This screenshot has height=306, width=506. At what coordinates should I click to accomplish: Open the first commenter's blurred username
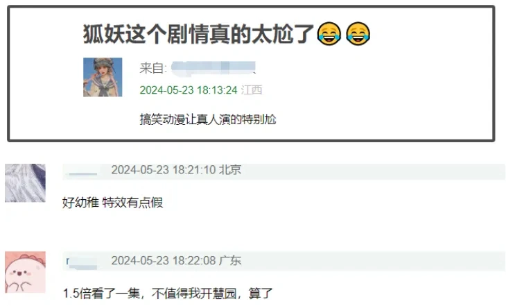(83, 171)
